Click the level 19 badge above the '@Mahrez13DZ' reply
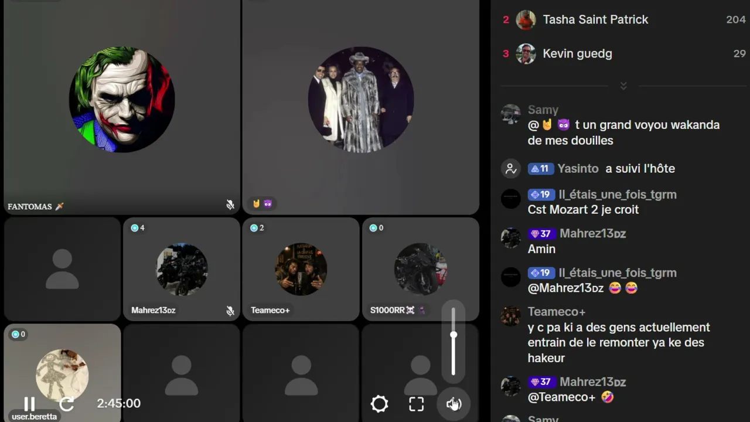Image resolution: width=750 pixels, height=422 pixels. tap(541, 273)
